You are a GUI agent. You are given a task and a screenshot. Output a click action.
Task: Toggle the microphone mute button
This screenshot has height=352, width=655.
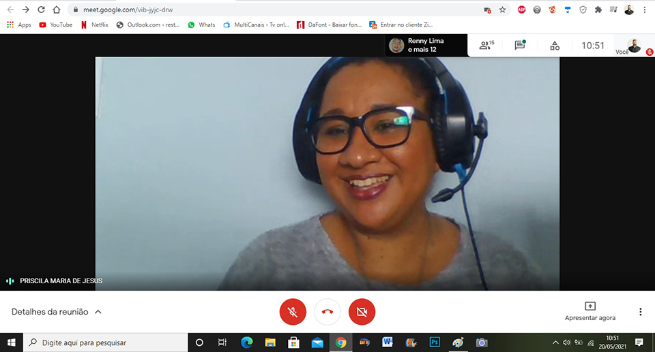(293, 312)
